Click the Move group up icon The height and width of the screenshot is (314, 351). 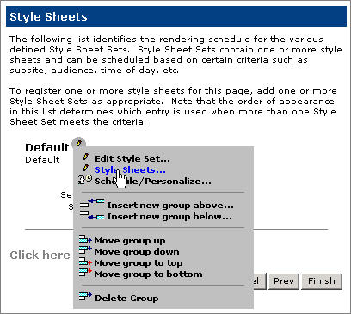click(85, 239)
